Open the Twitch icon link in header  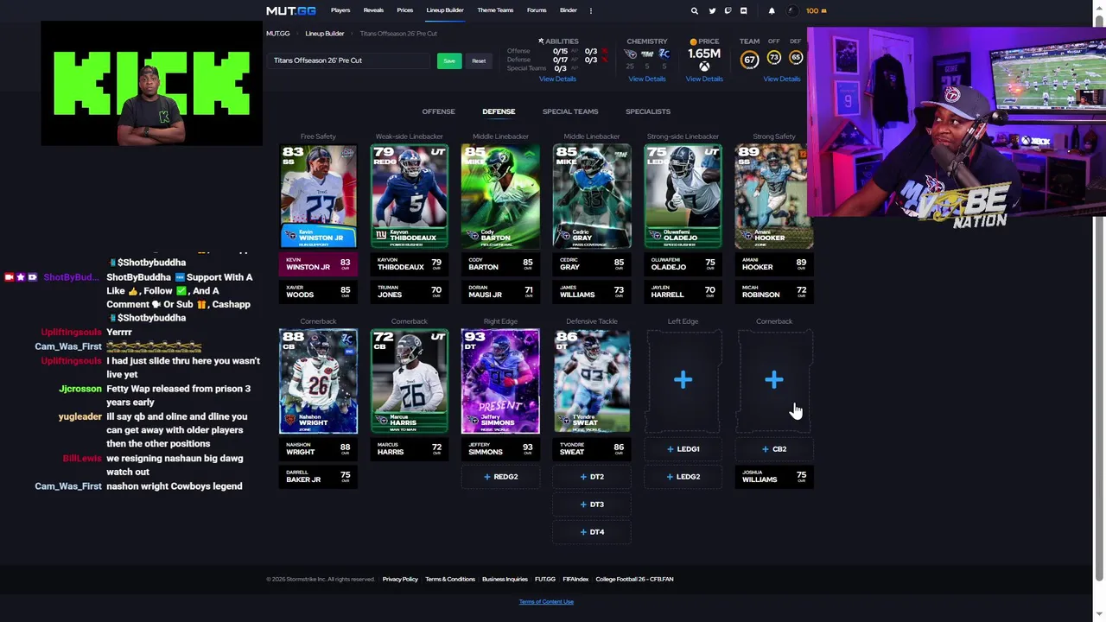pos(728,10)
